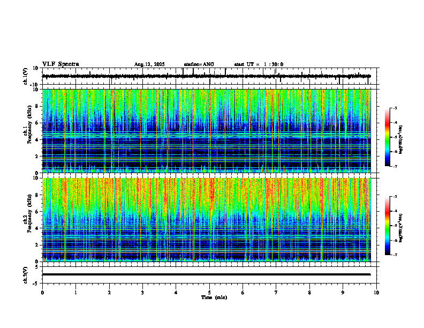Click the ch.1 spectrogram color scale bar

tap(387, 137)
